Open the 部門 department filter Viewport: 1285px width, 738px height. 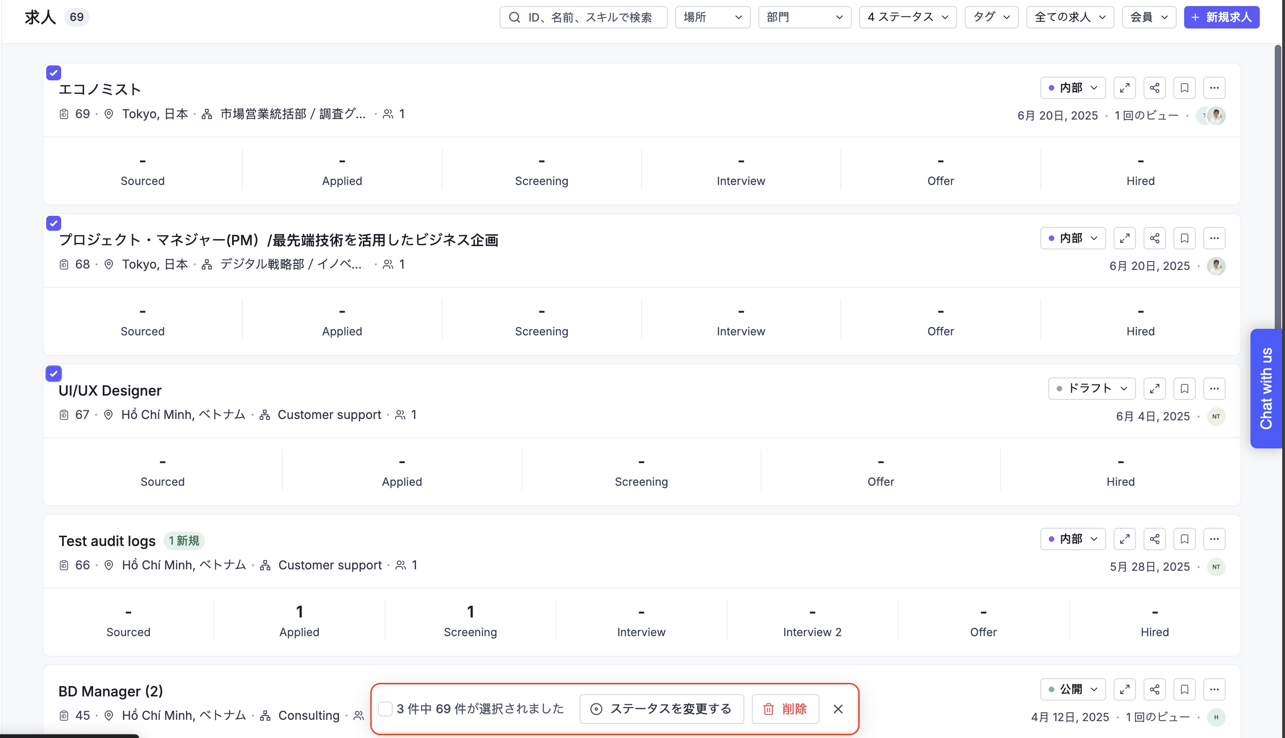pyautogui.click(x=804, y=17)
